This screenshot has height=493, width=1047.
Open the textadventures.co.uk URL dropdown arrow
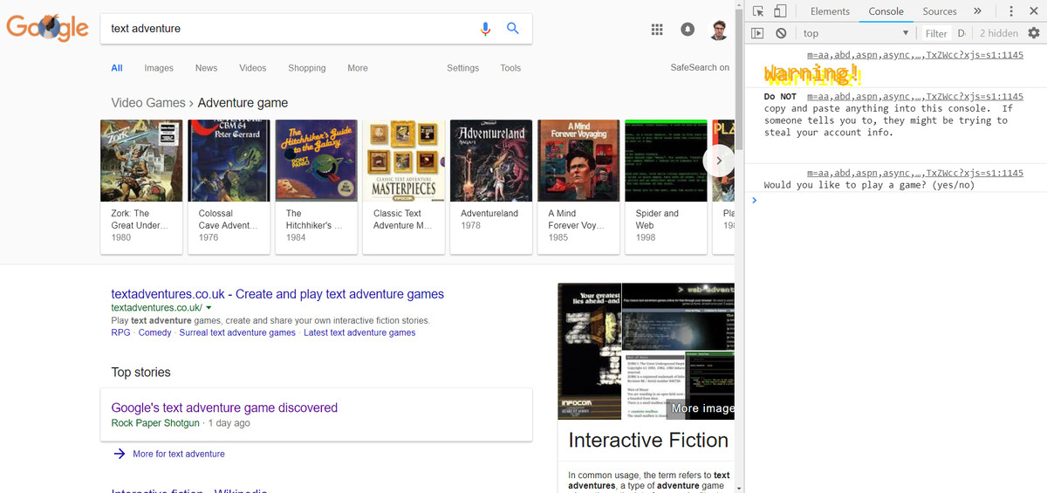(x=209, y=308)
